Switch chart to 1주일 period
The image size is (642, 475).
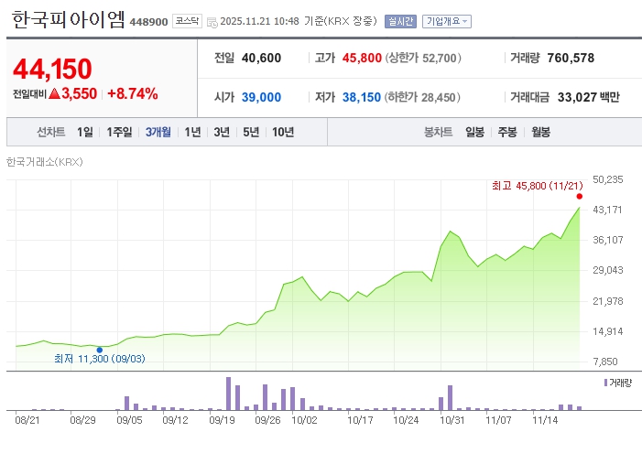click(x=119, y=132)
